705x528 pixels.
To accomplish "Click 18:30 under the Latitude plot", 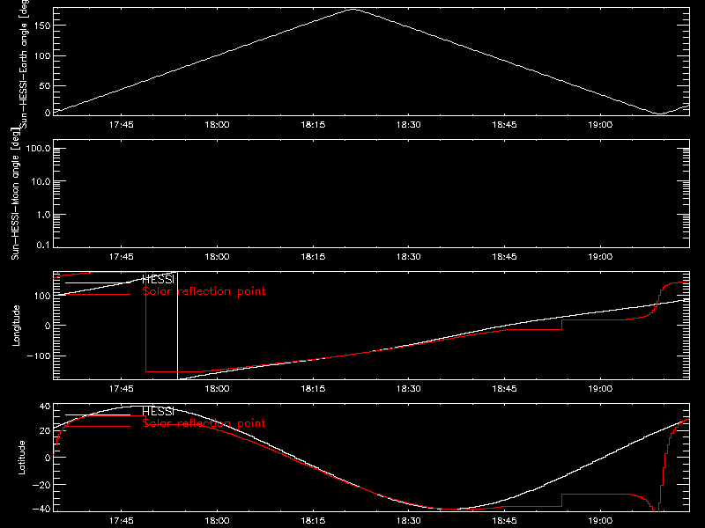I will point(409,521).
